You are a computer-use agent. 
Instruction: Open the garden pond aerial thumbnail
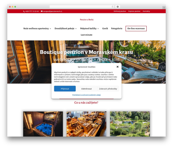point(130,124)
